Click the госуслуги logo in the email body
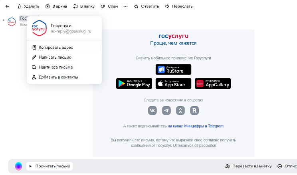Viewport: 297px width, 175px height. click(173, 36)
